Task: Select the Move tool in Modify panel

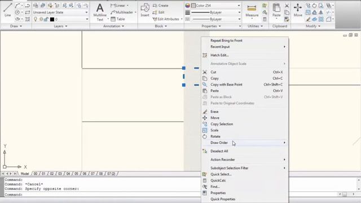Action: (x=298, y=10)
